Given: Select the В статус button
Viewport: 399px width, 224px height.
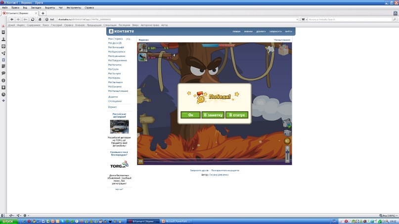Looking at the screenshot, I should coord(237,115).
